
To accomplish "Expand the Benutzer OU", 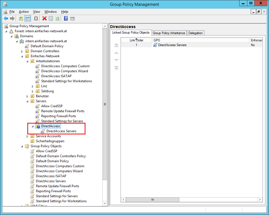I will click(27, 96).
